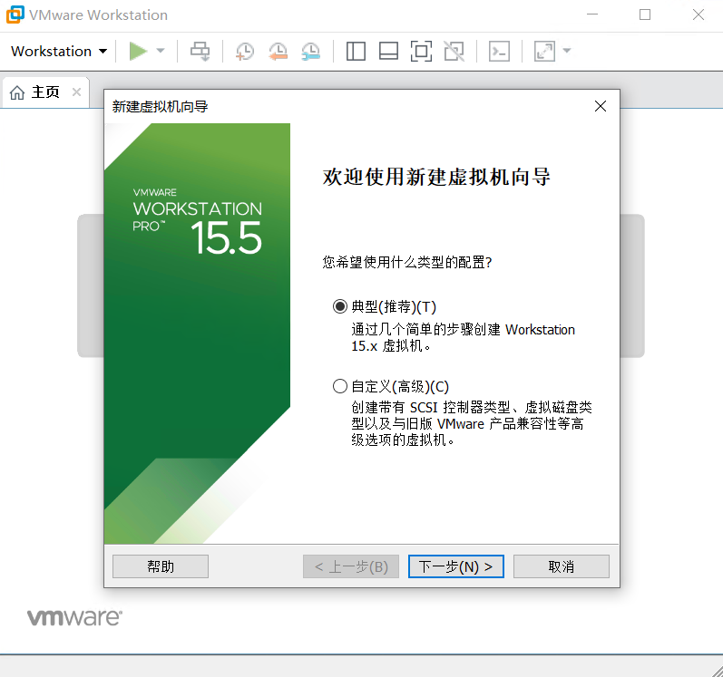This screenshot has width=723, height=677.
Task: Expand the power options arrow next to play
Action: 161,51
